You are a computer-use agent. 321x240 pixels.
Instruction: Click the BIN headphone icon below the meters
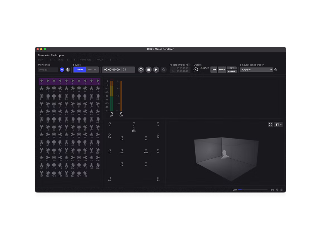pos(111,113)
